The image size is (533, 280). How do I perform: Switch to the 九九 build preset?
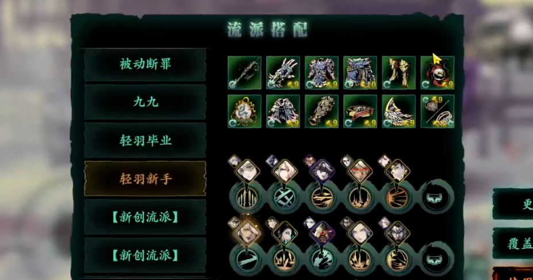pos(145,102)
